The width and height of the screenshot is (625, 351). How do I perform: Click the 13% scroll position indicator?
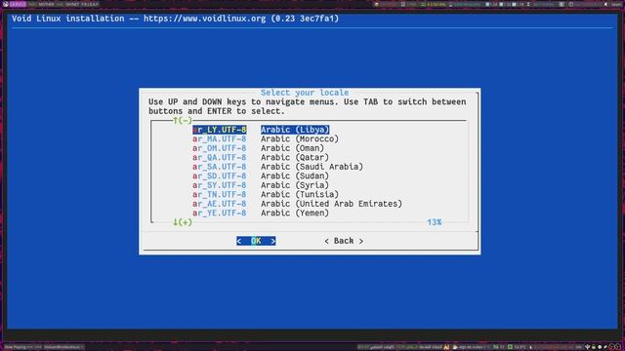point(434,222)
